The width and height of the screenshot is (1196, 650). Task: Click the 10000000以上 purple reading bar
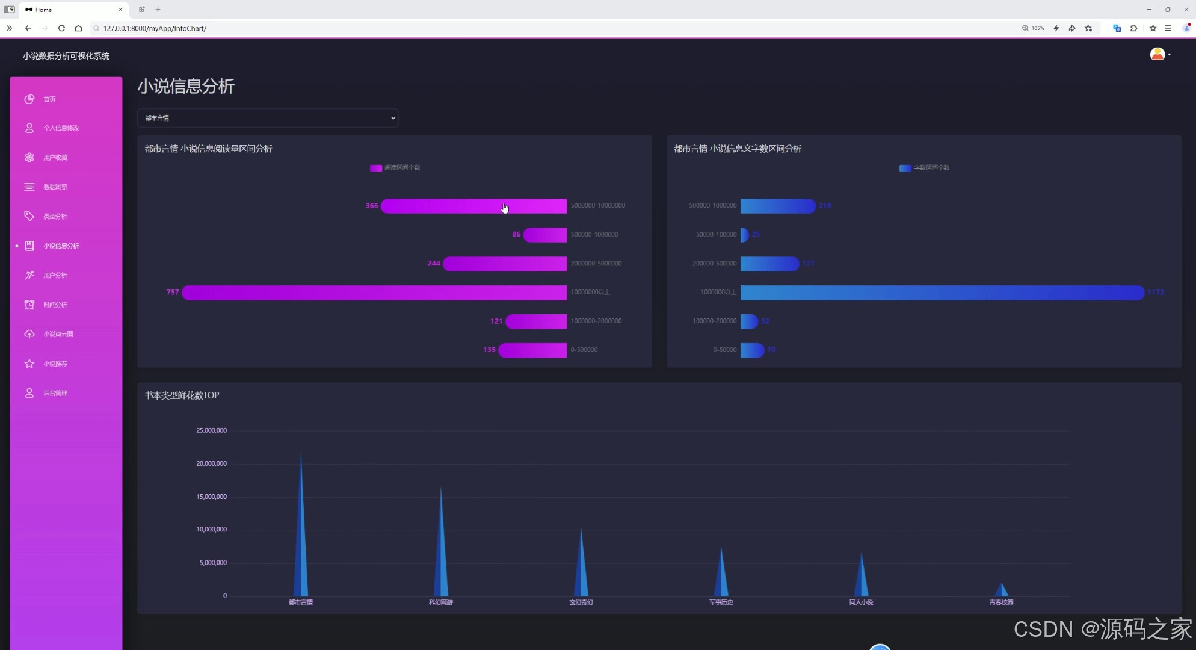pos(373,292)
